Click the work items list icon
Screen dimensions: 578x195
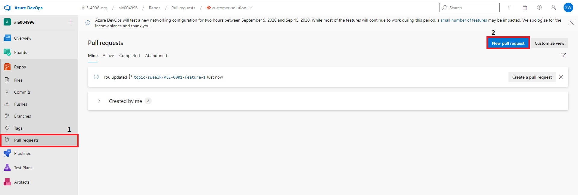point(511,8)
